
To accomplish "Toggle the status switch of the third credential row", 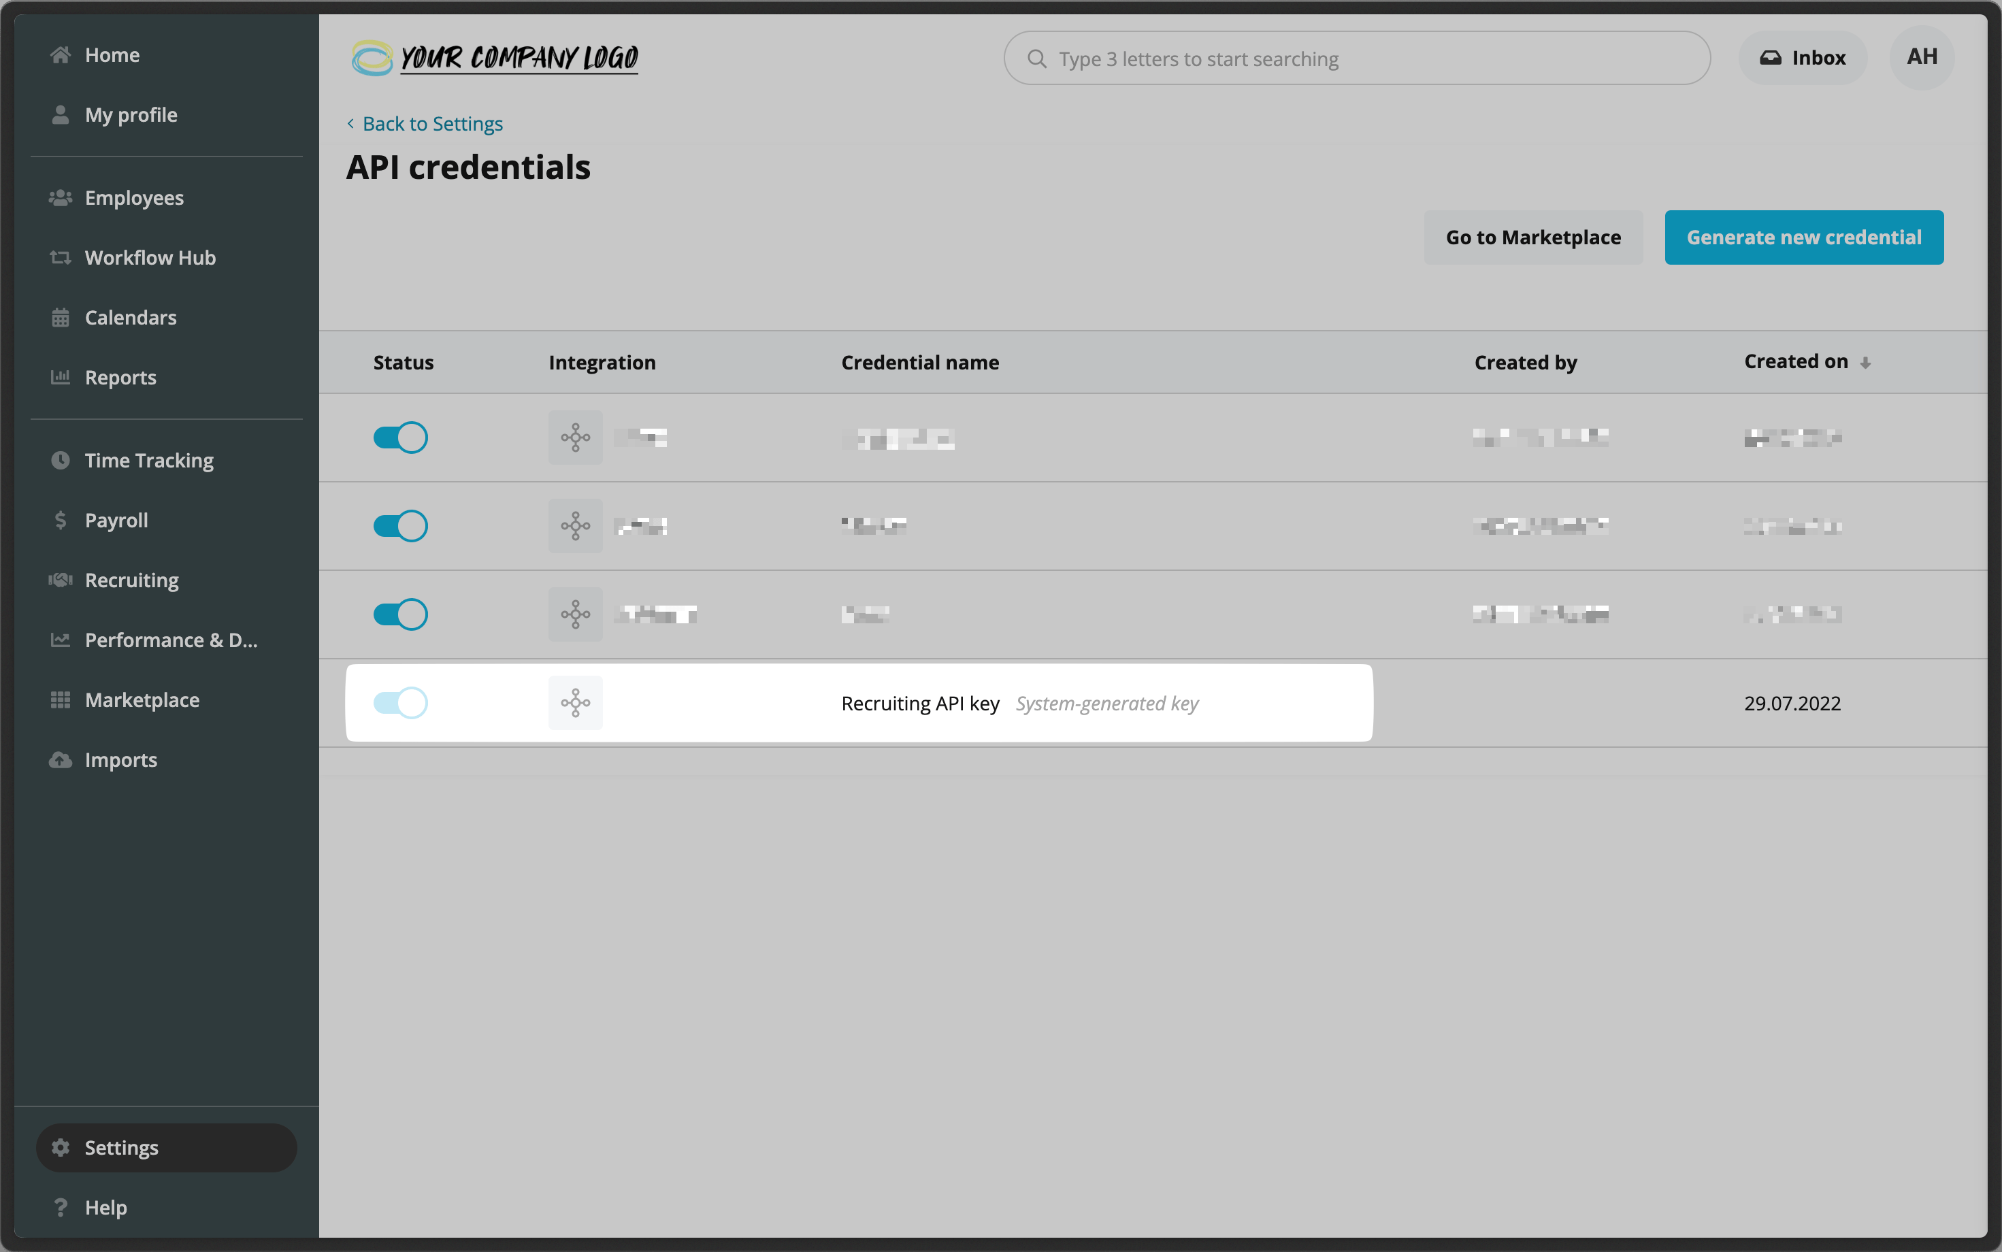I will tap(401, 614).
